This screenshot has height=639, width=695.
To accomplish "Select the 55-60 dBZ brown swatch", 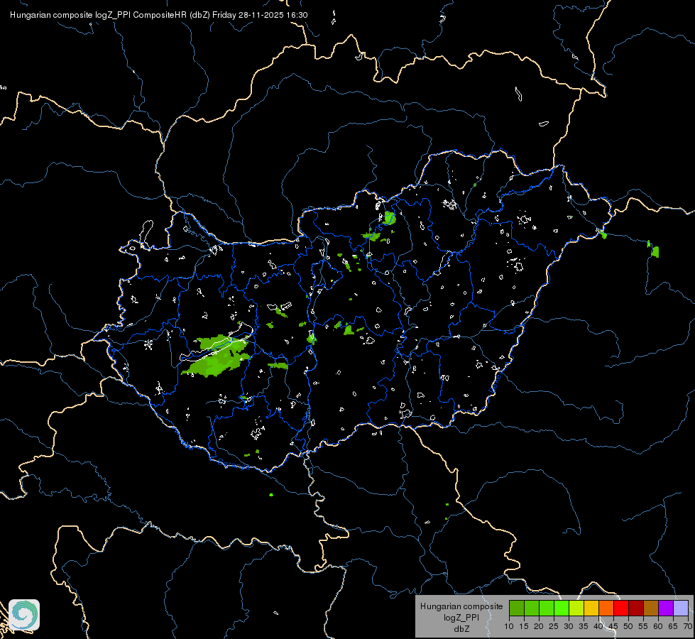I will [651, 608].
